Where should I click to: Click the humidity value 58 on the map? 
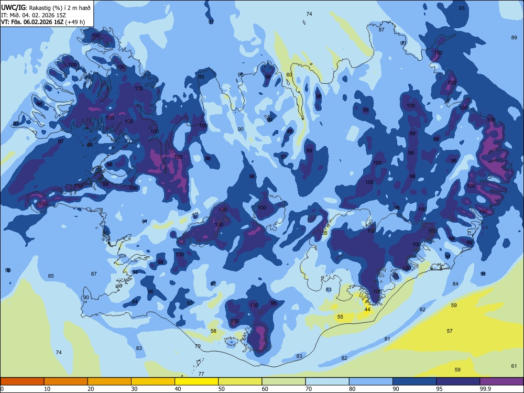(213, 331)
